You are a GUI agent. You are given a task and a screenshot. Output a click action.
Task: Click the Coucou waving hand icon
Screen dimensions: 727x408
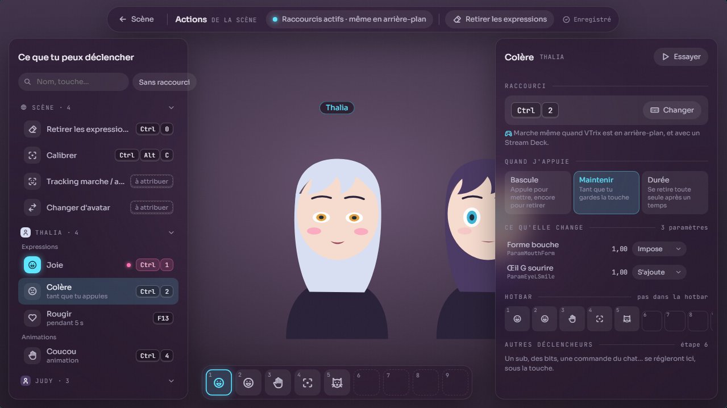click(x=32, y=356)
